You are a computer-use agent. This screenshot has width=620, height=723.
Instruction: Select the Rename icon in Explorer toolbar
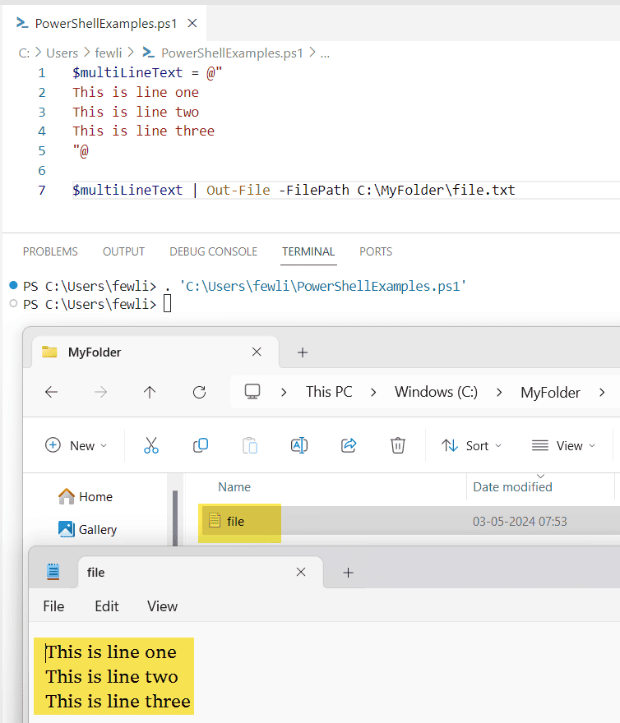[298, 444]
